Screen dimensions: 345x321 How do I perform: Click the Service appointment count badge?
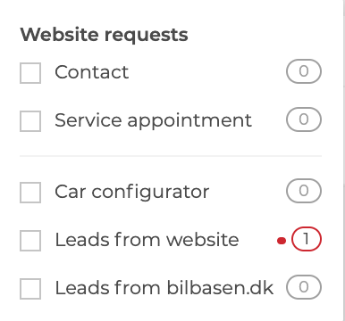pyautogui.click(x=304, y=119)
